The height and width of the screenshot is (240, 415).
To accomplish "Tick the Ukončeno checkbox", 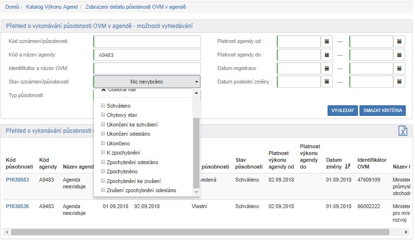I will point(102,143).
